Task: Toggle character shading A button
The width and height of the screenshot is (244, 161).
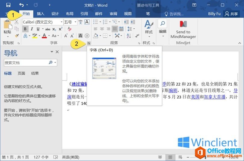Action: tap(80, 36)
